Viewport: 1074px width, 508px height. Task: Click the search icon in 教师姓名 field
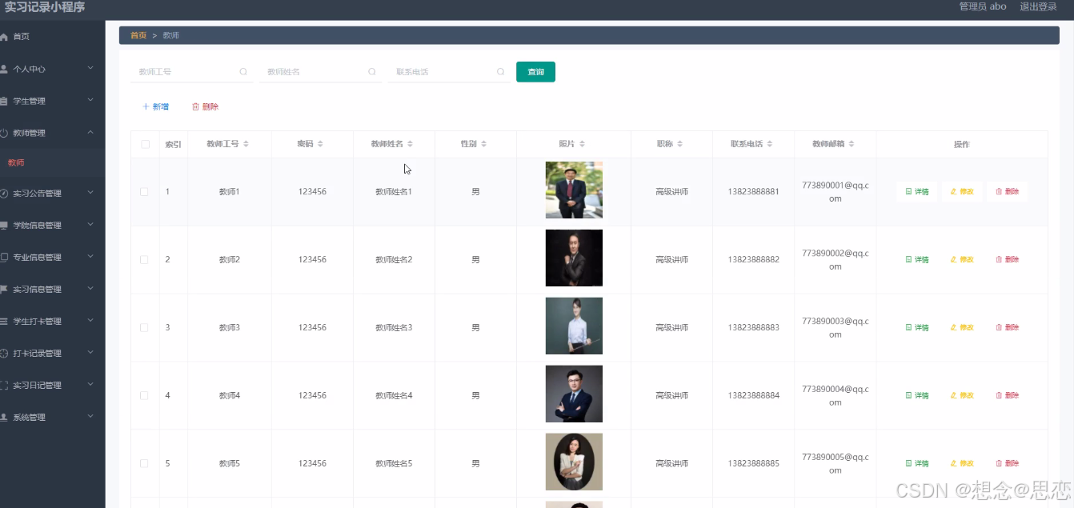372,72
